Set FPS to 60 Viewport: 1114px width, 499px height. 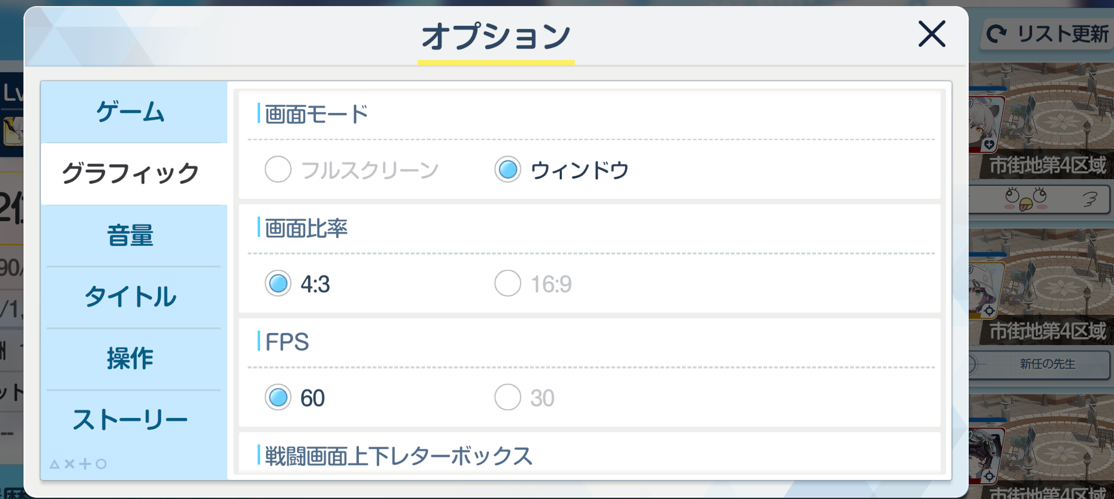click(278, 397)
